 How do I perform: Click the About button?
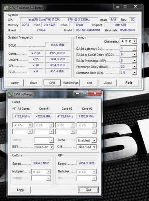pyautogui.click(x=108, y=83)
